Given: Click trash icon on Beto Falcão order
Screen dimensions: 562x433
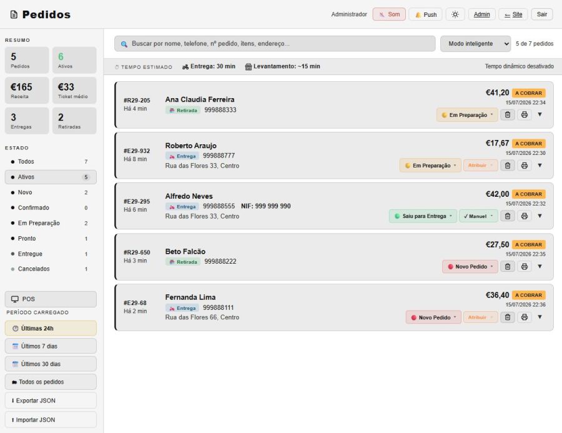Looking at the screenshot, I should (x=508, y=267).
